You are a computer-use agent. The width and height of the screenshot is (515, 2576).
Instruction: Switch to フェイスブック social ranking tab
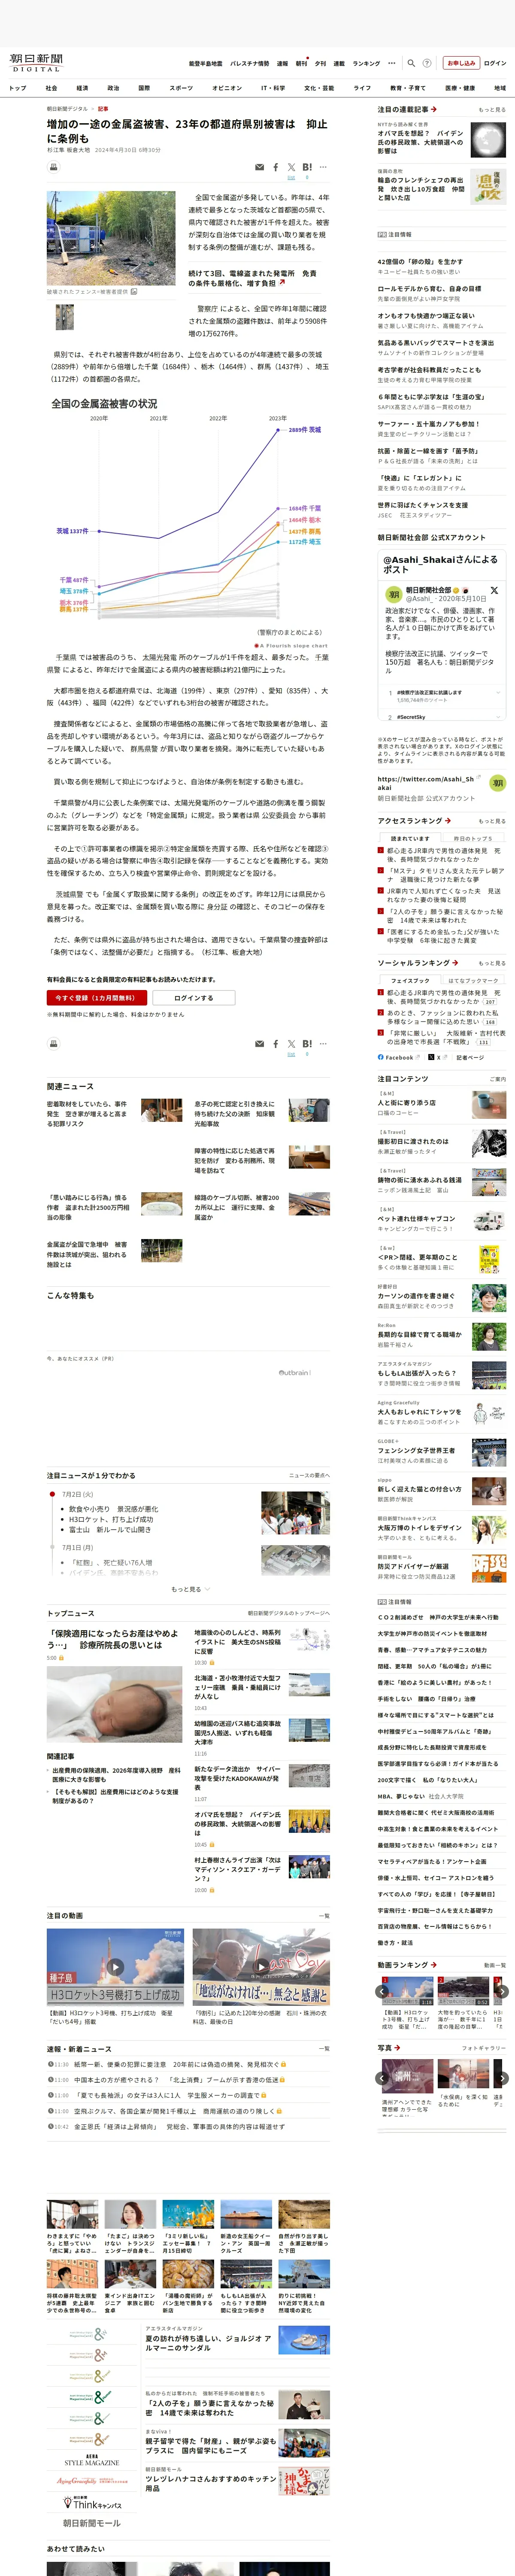[410, 981]
